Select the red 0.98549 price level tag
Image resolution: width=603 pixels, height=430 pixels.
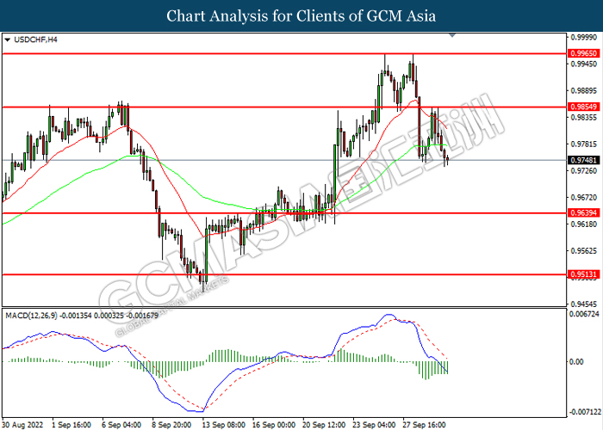[583, 107]
